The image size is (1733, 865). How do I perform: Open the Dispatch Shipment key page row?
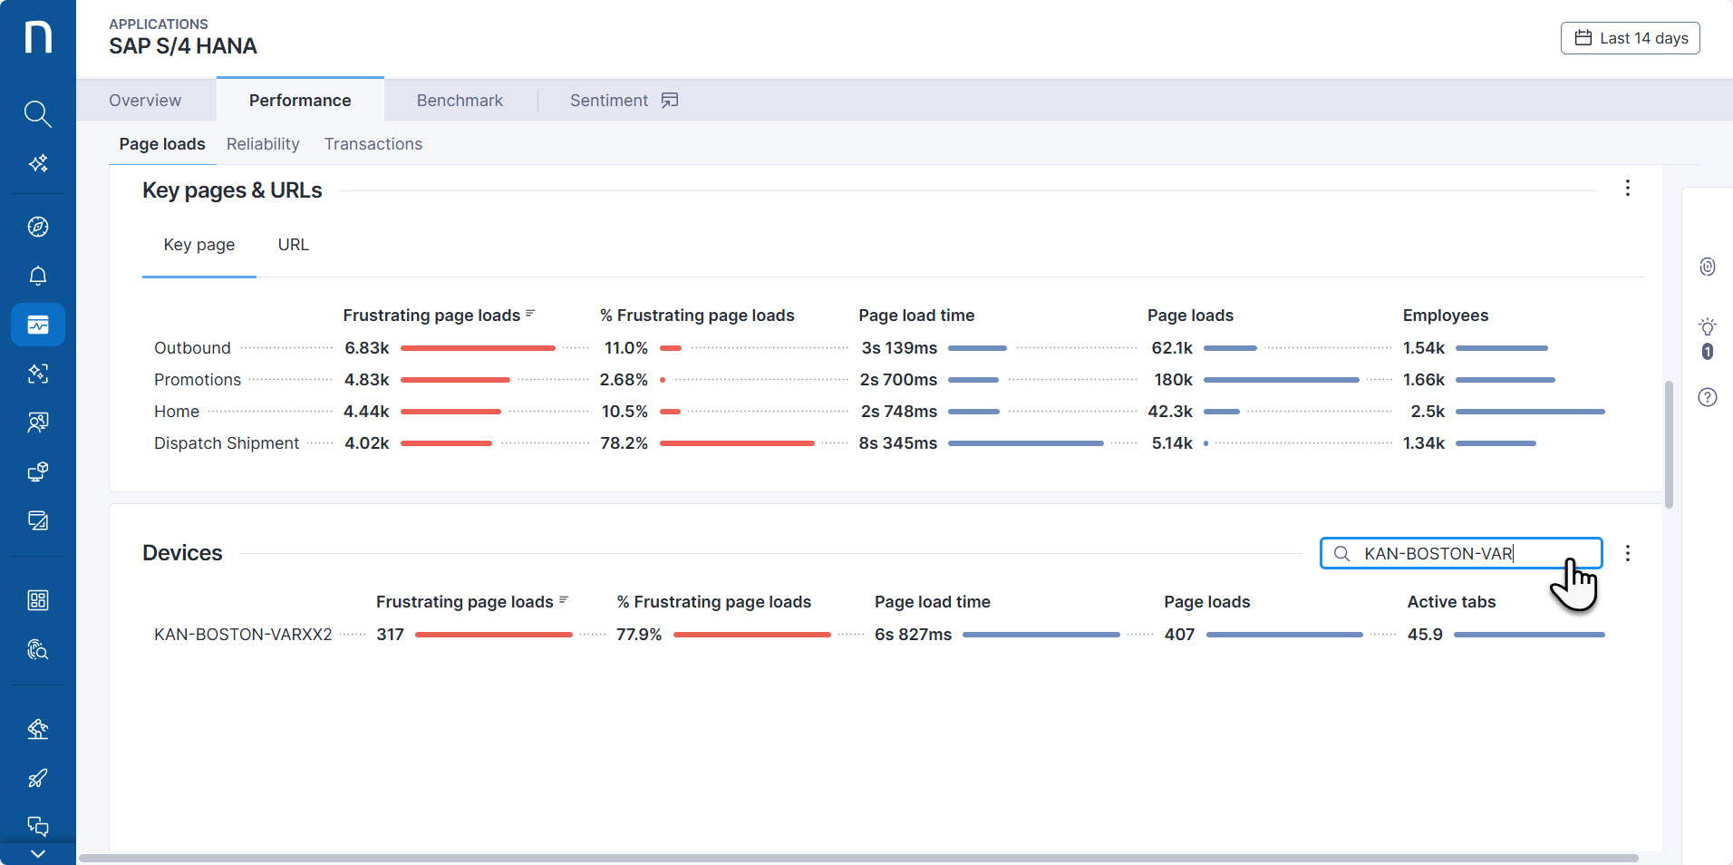point(227,443)
